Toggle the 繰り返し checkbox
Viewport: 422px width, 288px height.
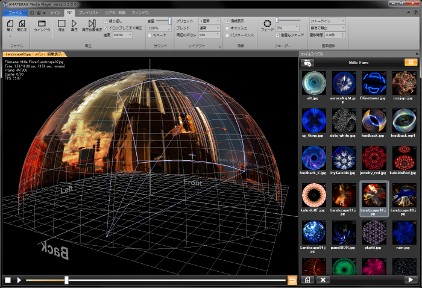(105, 21)
